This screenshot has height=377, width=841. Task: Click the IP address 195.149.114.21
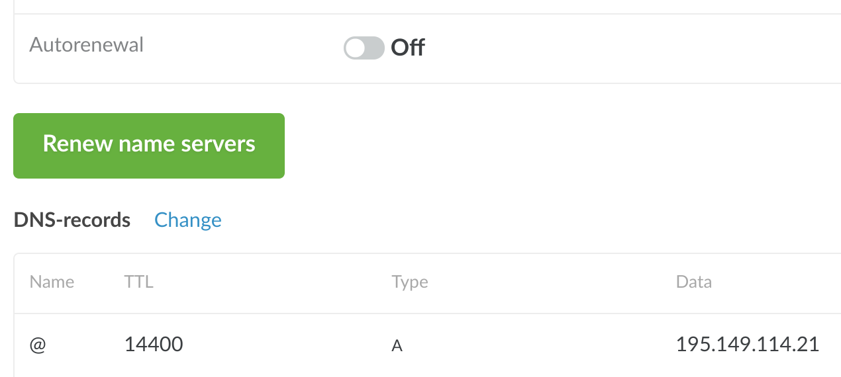[x=748, y=345]
